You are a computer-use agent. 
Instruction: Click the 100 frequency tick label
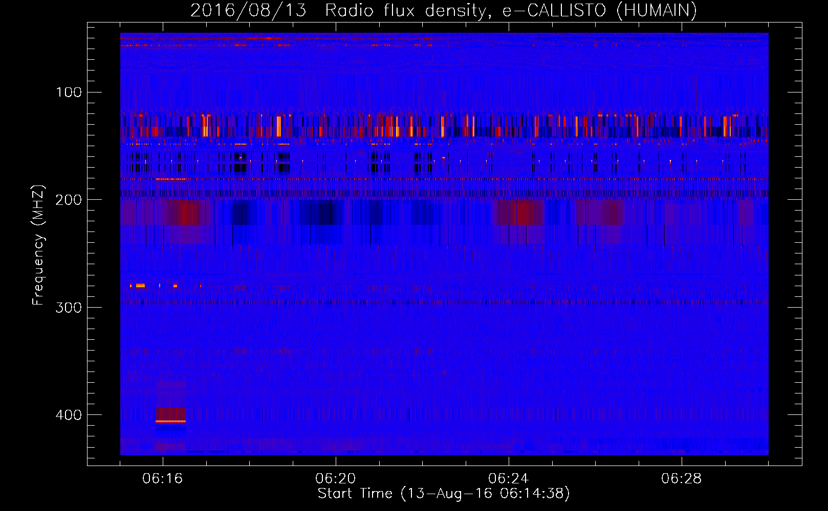[x=69, y=92]
